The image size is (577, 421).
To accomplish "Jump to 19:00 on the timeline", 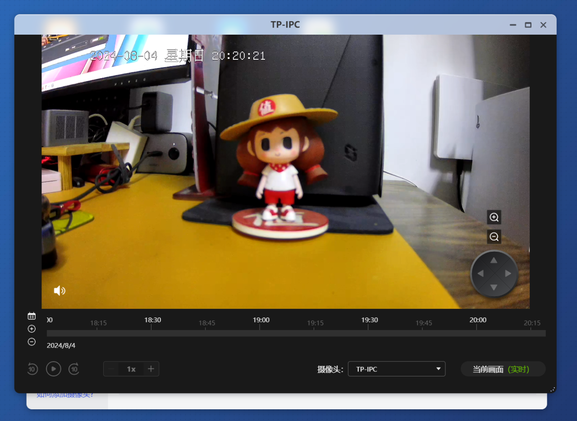I will point(260,333).
